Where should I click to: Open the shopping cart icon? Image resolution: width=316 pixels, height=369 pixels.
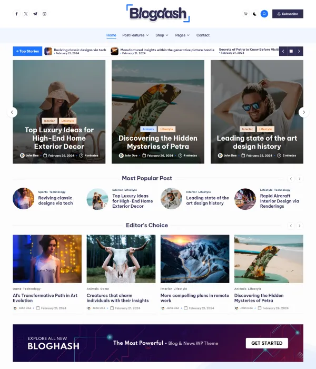point(246,14)
